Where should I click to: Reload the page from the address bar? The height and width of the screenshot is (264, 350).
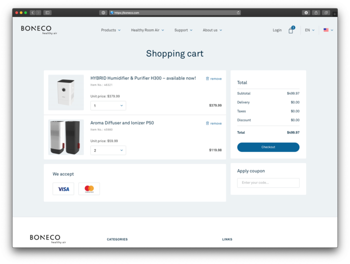click(x=238, y=12)
